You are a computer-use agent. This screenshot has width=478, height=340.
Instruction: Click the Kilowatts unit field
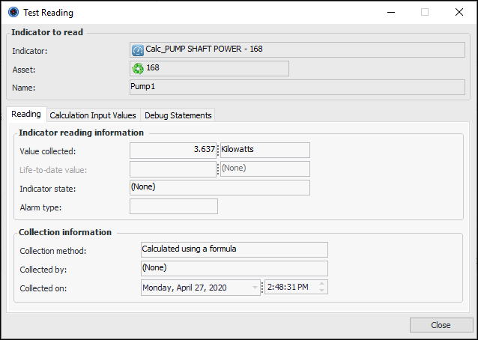(x=265, y=151)
